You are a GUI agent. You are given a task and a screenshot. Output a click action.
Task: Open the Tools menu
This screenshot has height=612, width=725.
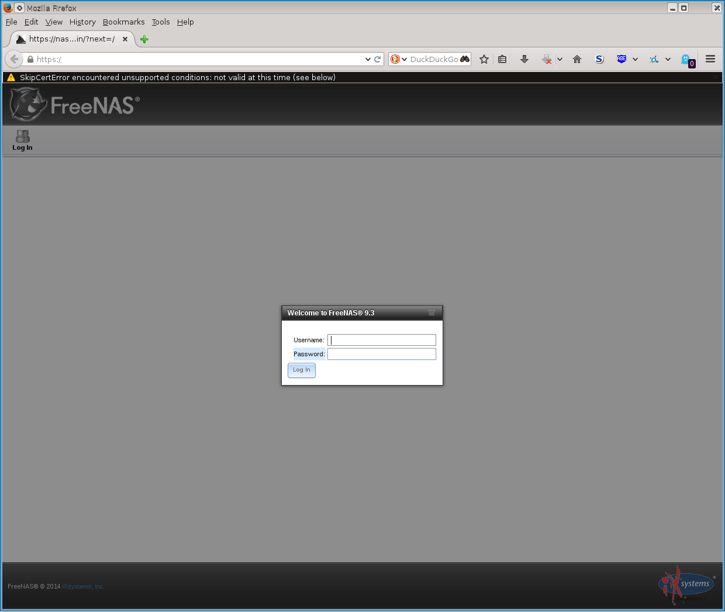(x=161, y=22)
